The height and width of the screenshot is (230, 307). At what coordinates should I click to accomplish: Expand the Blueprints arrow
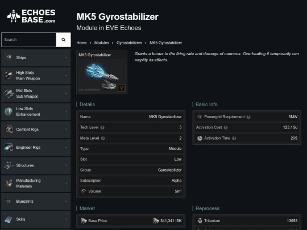click(66, 201)
